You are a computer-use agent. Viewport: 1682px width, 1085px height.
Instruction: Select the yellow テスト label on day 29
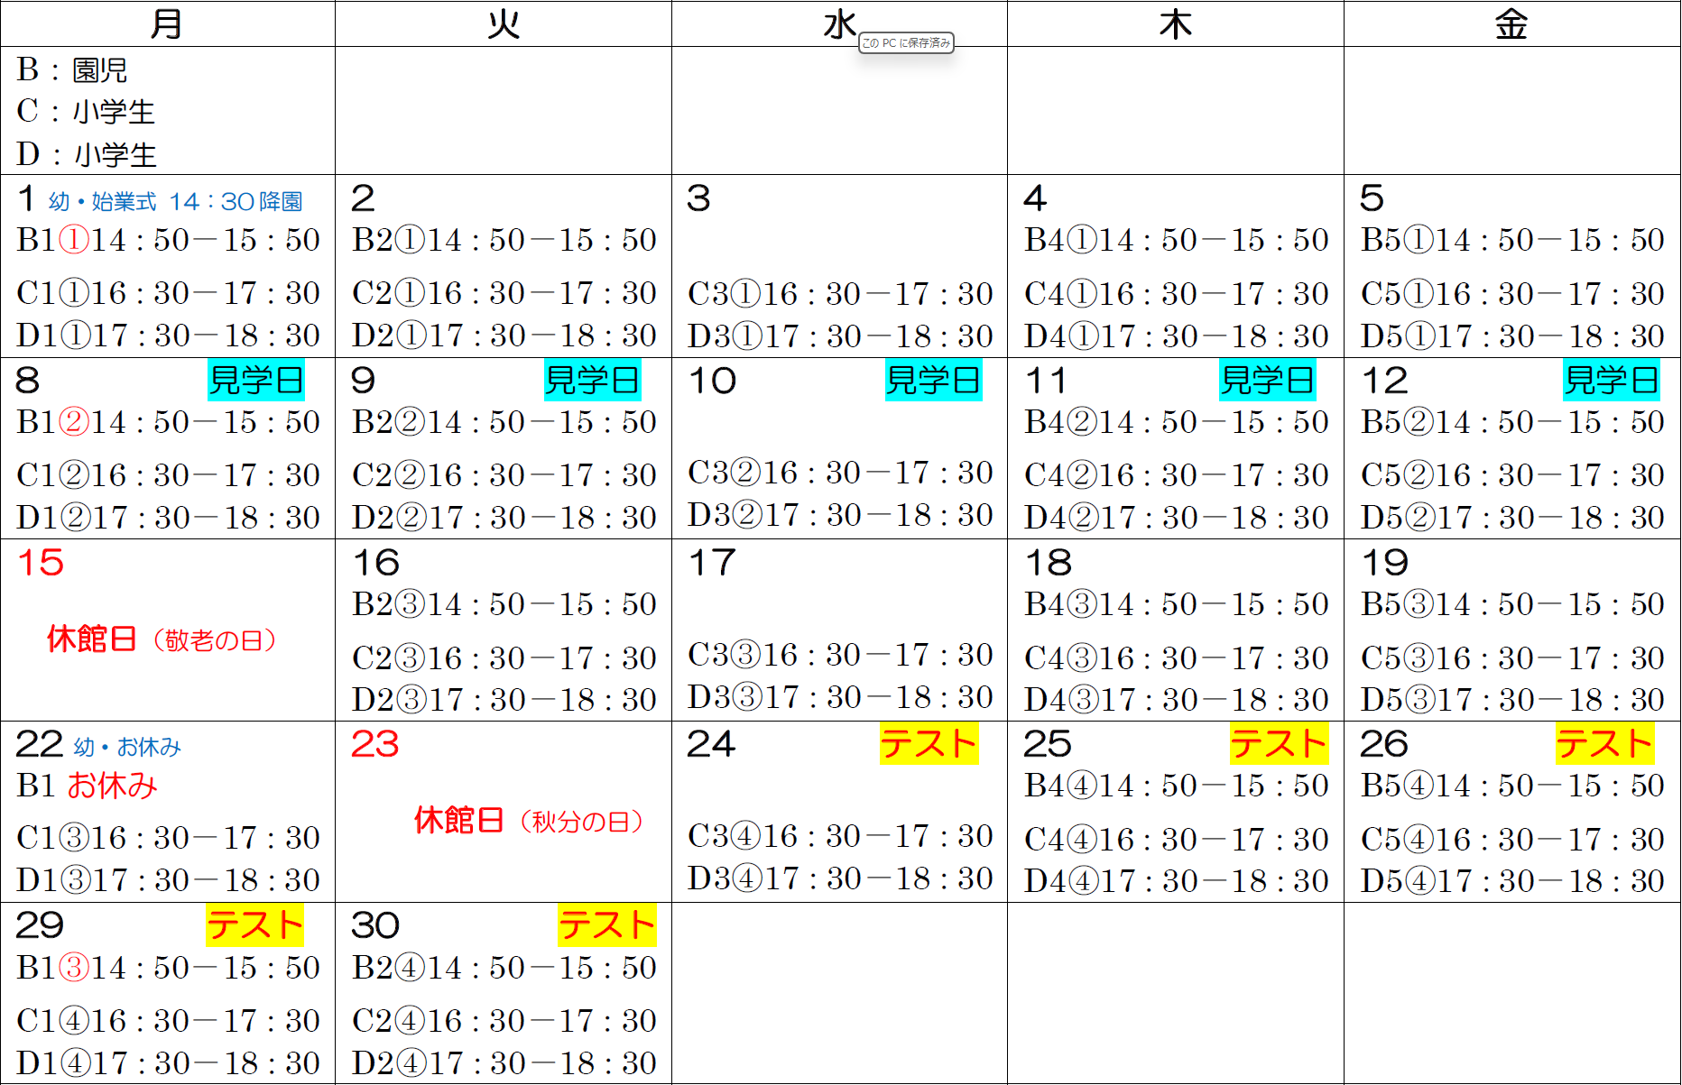254,925
